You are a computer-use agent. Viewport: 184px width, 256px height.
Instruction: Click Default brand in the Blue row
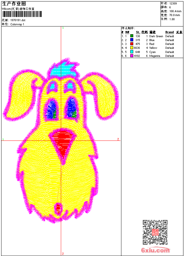[x=170, y=40]
